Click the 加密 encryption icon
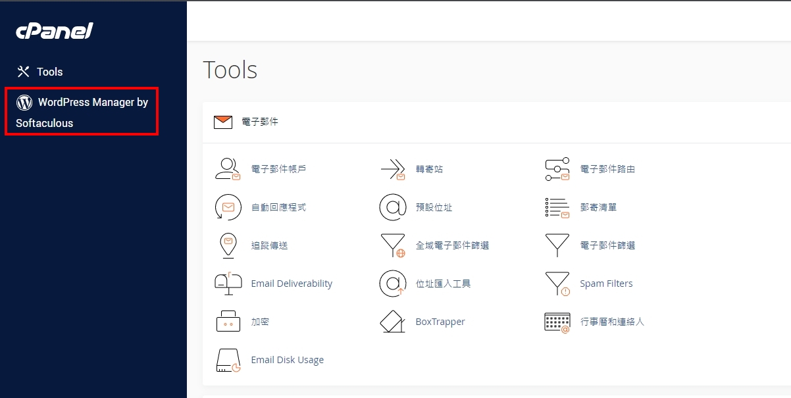The width and height of the screenshot is (791, 398). (x=228, y=322)
